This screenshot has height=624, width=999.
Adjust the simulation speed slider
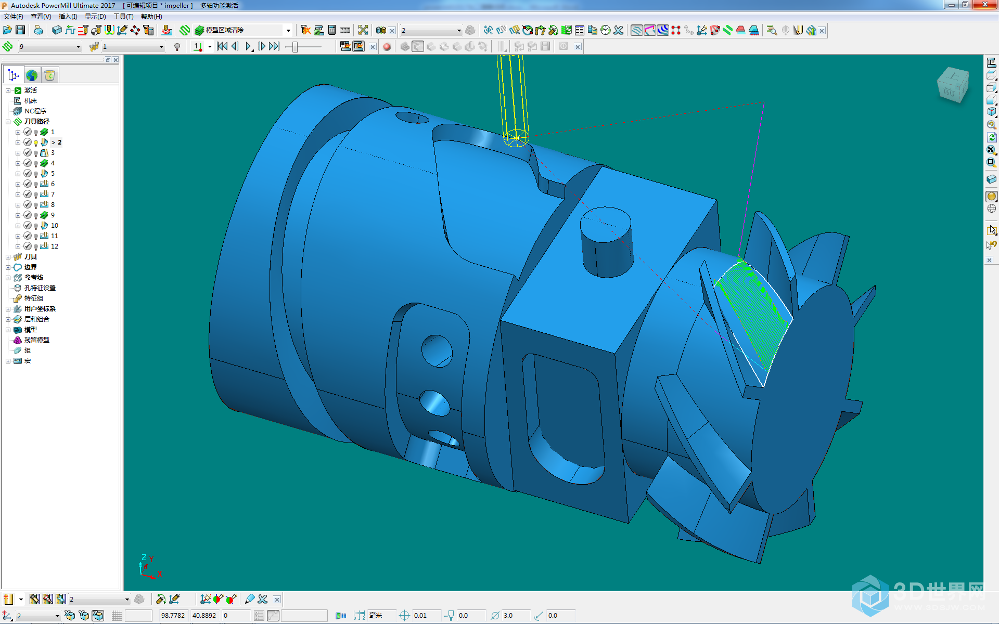point(295,47)
